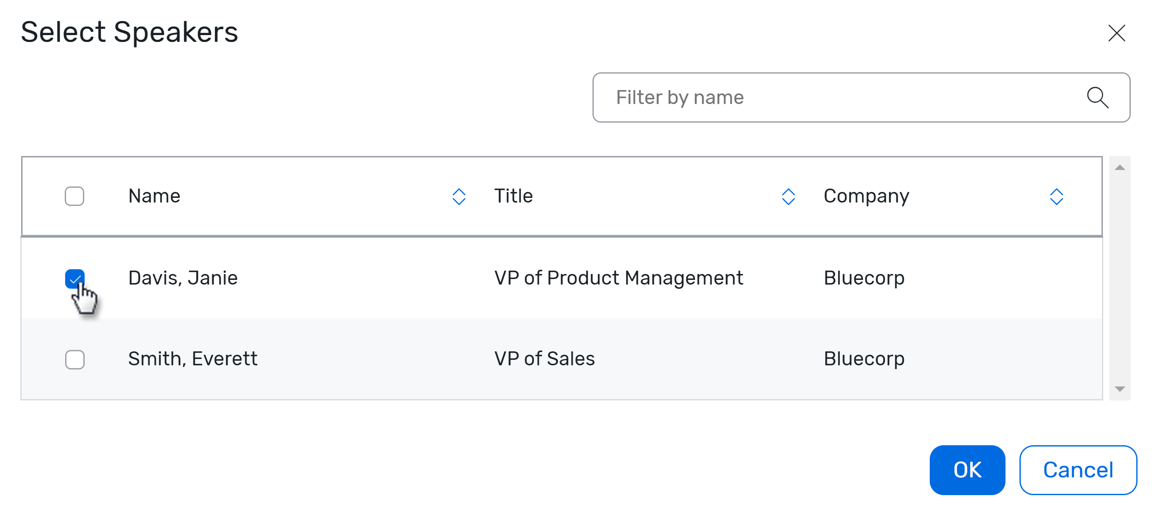Click the VP of Sales cell
Image resolution: width=1157 pixels, height=515 pixels.
pos(544,359)
